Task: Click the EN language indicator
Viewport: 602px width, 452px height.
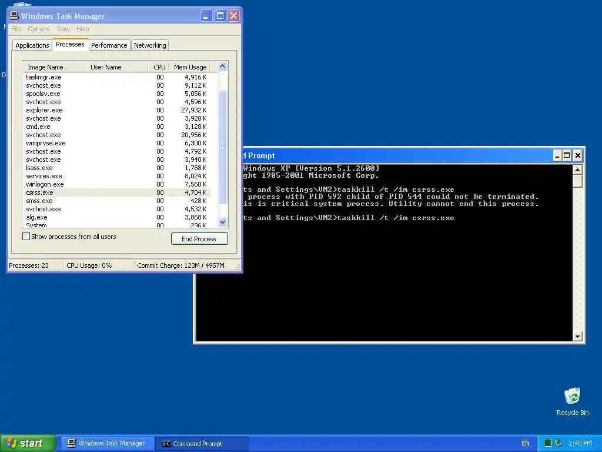Action: 525,443
